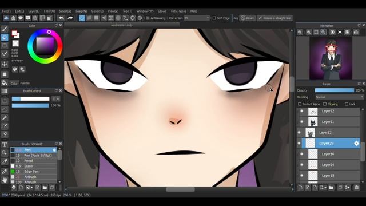Enable the Soft Edge checkbox
366x206 pixels.
(x=214, y=18)
